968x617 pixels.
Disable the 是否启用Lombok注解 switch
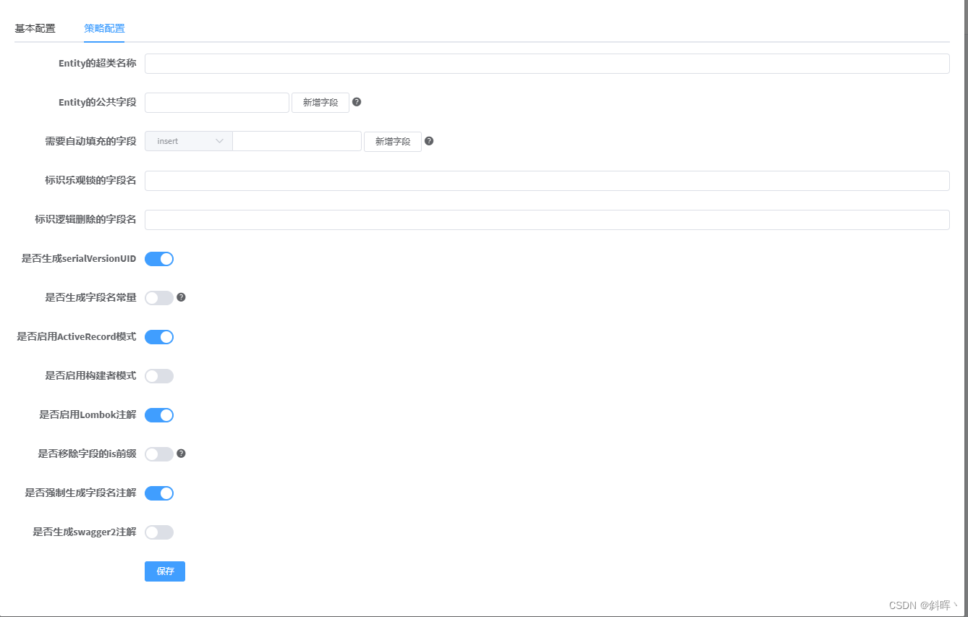[158, 414]
